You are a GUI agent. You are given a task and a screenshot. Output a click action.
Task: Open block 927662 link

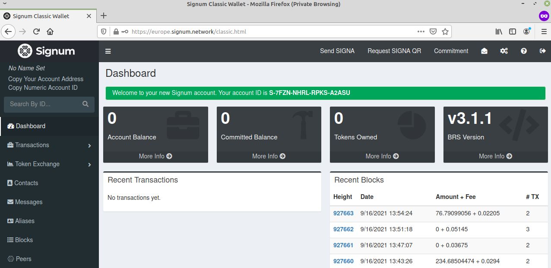[x=343, y=229]
